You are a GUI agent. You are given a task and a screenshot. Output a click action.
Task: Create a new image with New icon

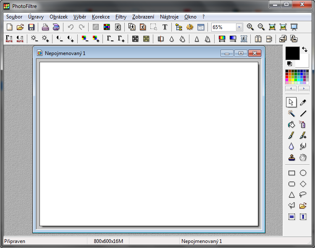click(x=9, y=27)
